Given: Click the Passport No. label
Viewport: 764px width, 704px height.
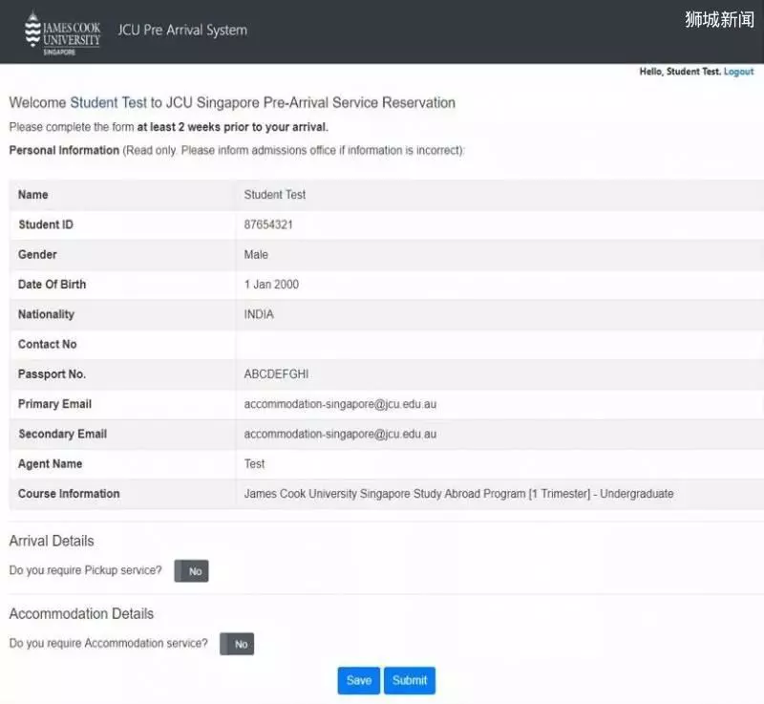Looking at the screenshot, I should coord(52,374).
